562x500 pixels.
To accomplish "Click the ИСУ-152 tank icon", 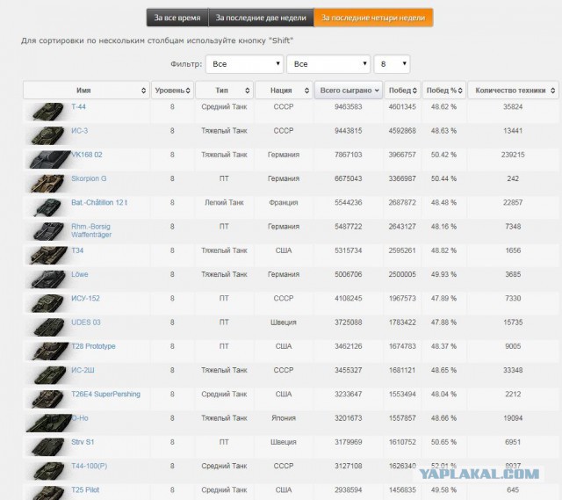I will [47, 303].
